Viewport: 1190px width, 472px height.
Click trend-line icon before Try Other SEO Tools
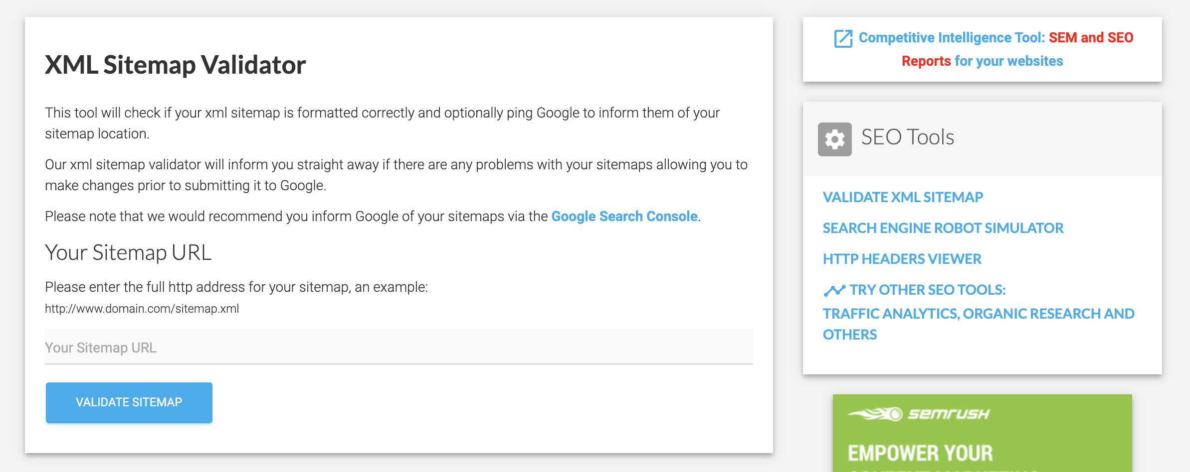pos(834,290)
